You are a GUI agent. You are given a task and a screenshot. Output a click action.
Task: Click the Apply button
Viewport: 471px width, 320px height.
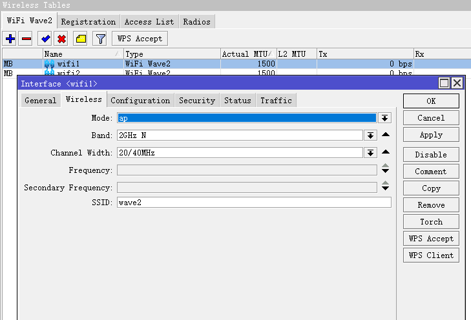click(431, 135)
